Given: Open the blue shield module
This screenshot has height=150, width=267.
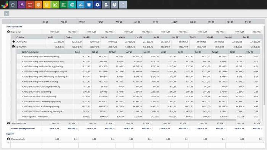Looking at the screenshot, I should [89, 5].
